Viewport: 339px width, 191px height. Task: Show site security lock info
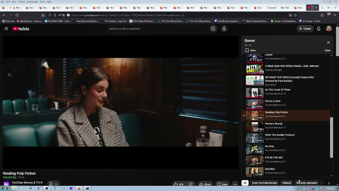tap(55, 15)
